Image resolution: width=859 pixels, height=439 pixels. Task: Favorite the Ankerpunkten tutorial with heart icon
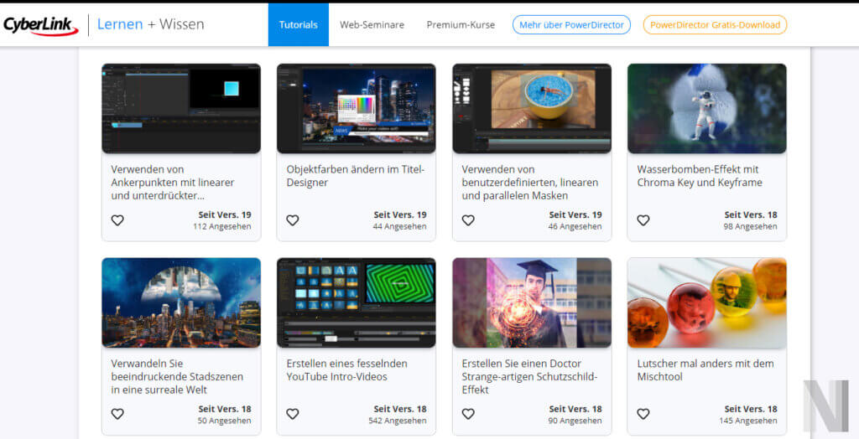point(117,220)
